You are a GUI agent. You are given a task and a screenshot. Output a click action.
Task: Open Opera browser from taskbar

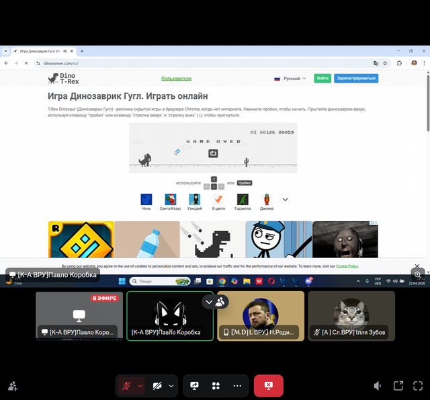pos(271,281)
